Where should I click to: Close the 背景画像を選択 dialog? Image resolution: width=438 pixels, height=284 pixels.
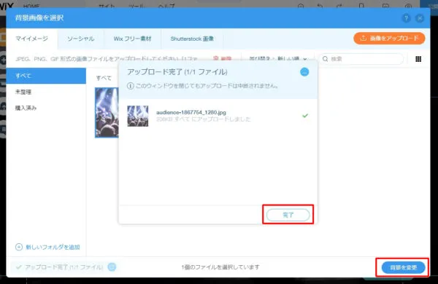click(x=420, y=18)
